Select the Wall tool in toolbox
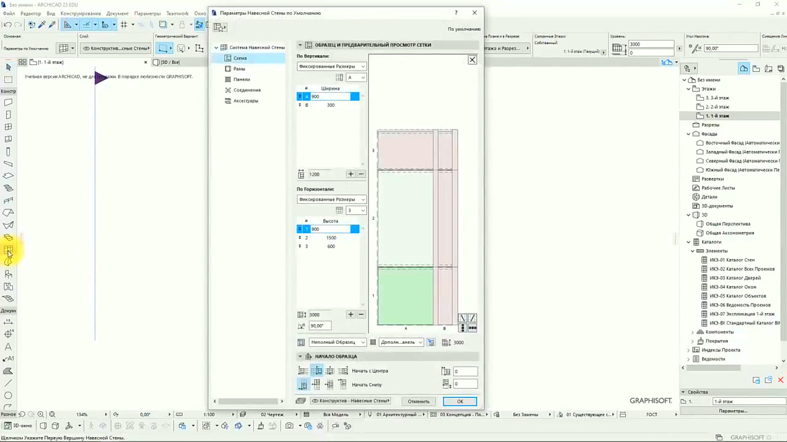The height and width of the screenshot is (442, 787). 8,102
